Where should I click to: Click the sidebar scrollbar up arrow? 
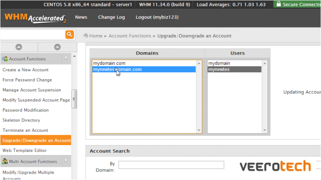tap(74, 56)
